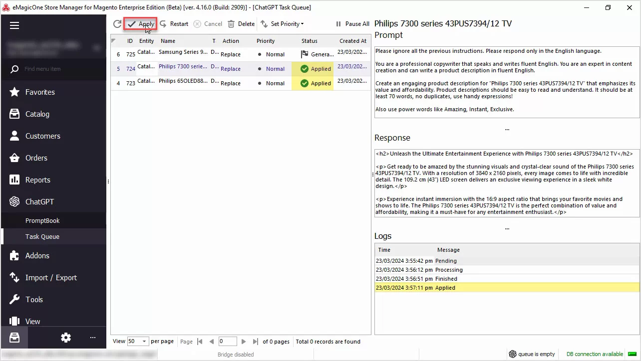Go to the last page
This screenshot has width=641, height=361.
point(256,342)
